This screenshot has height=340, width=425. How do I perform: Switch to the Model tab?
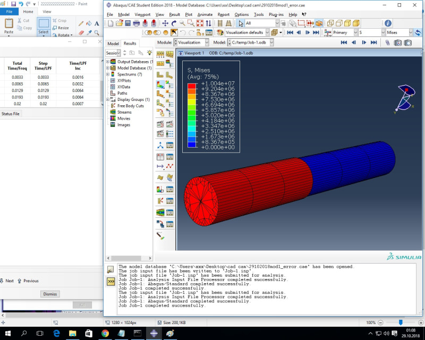113,44
